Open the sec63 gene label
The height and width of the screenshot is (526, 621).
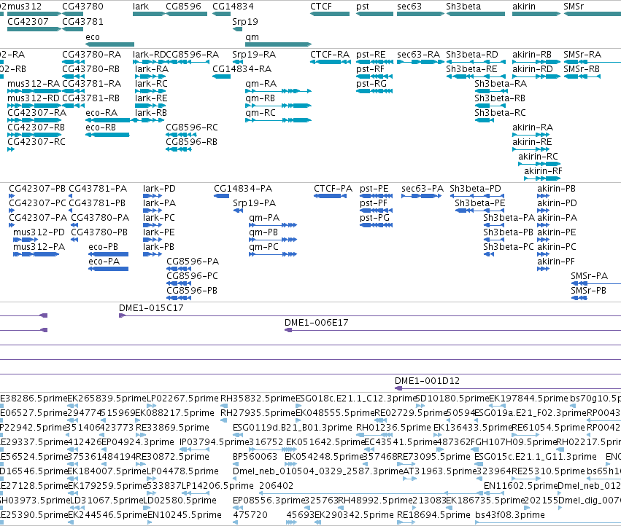409,7
